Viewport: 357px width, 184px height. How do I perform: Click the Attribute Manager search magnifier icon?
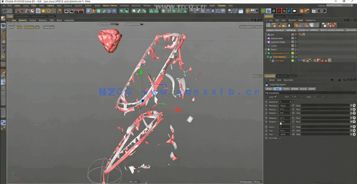[345, 80]
